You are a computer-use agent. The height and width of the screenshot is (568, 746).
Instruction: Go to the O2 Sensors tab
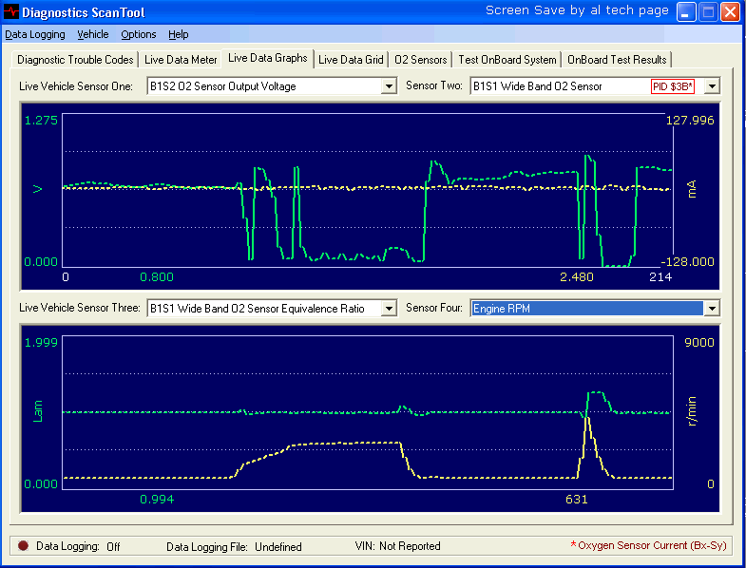421,60
